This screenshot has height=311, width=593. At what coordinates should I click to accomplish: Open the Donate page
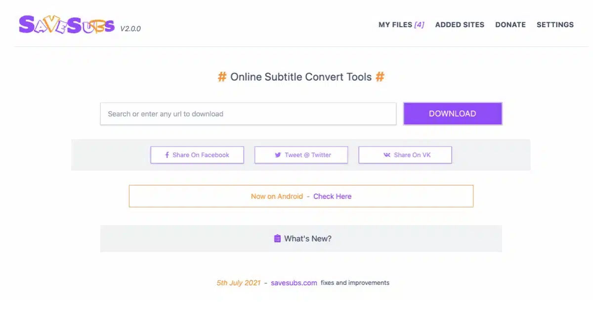click(510, 25)
